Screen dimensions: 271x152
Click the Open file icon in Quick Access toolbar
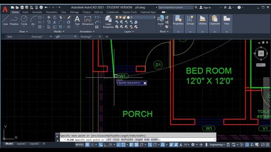click(17, 8)
